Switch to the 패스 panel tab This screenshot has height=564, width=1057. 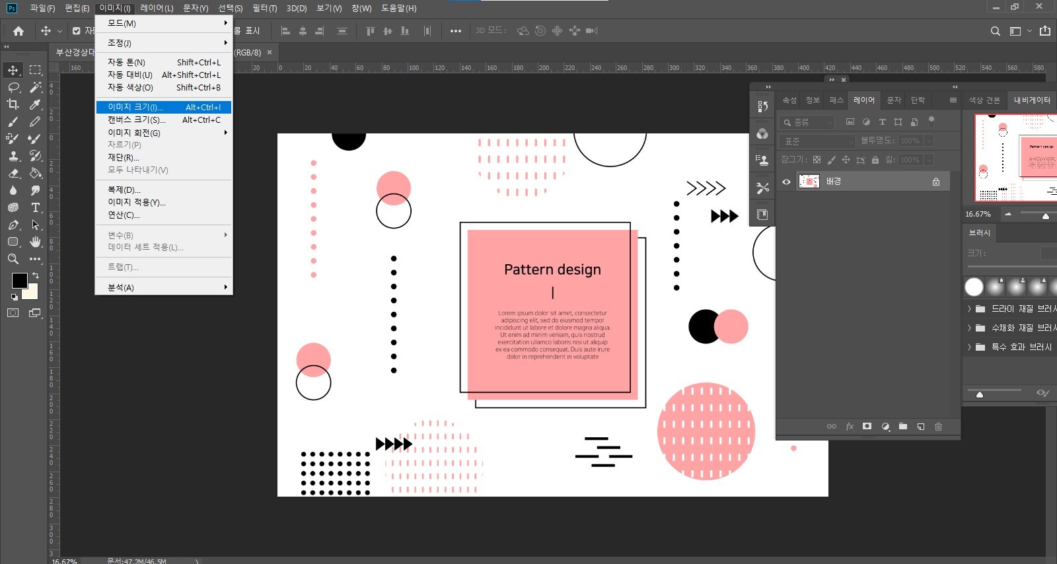click(836, 100)
